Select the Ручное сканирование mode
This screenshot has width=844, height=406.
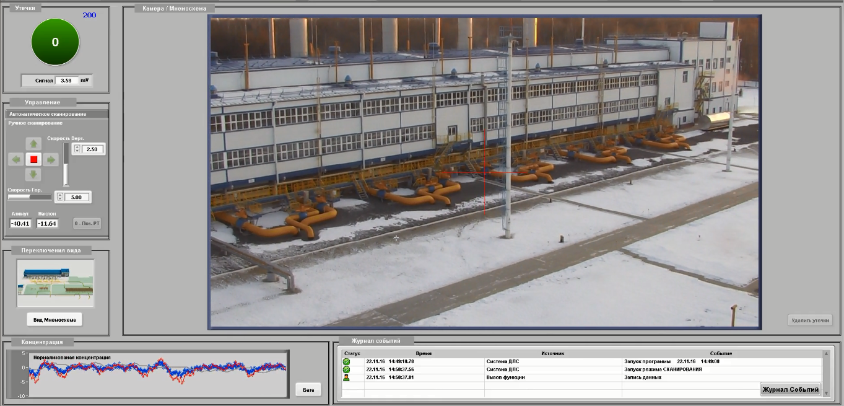[35, 123]
